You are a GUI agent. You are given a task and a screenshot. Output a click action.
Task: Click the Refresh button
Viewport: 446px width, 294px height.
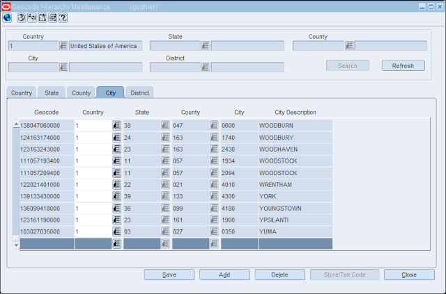[x=403, y=66]
